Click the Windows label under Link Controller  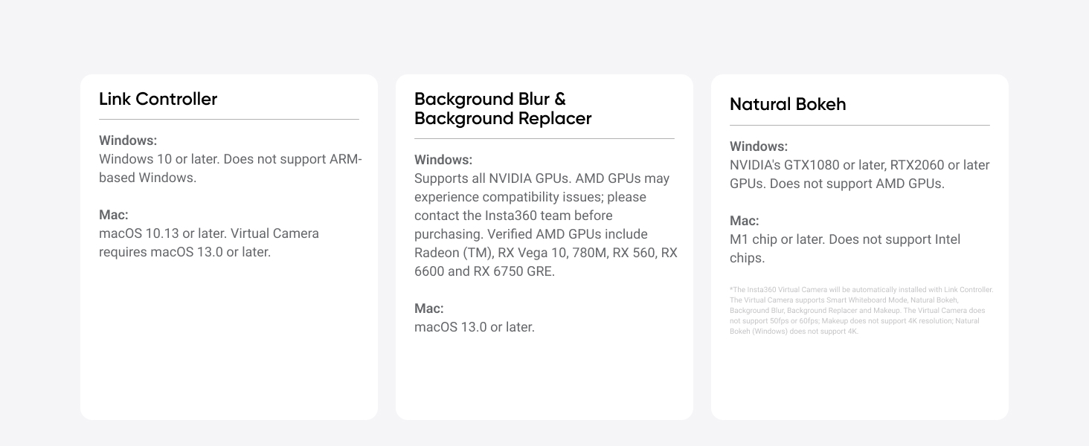coord(128,140)
